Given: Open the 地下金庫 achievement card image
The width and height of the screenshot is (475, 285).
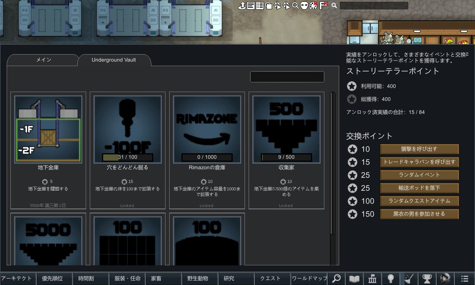Looking at the screenshot, I should tap(48, 130).
